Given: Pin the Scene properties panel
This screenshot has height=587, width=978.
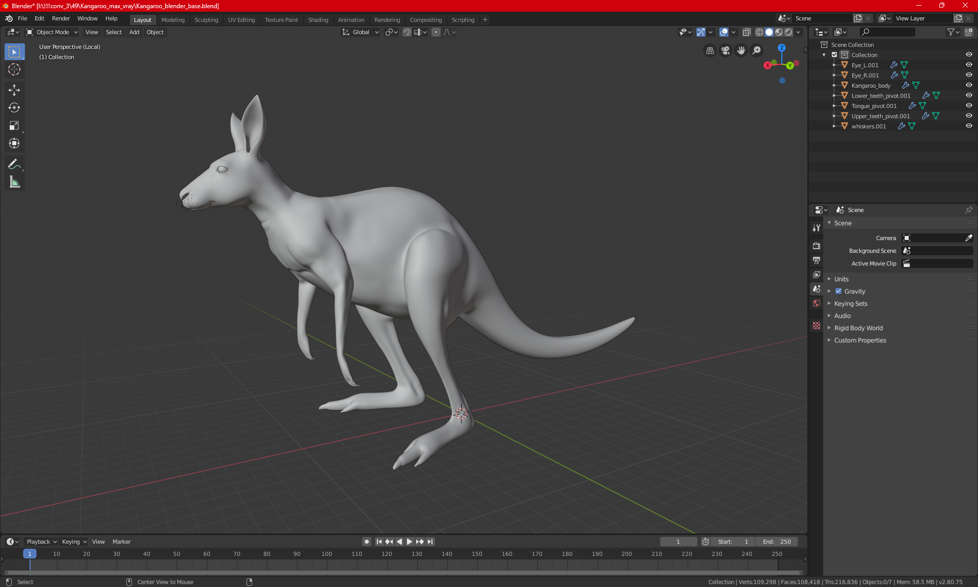Looking at the screenshot, I should (968, 210).
